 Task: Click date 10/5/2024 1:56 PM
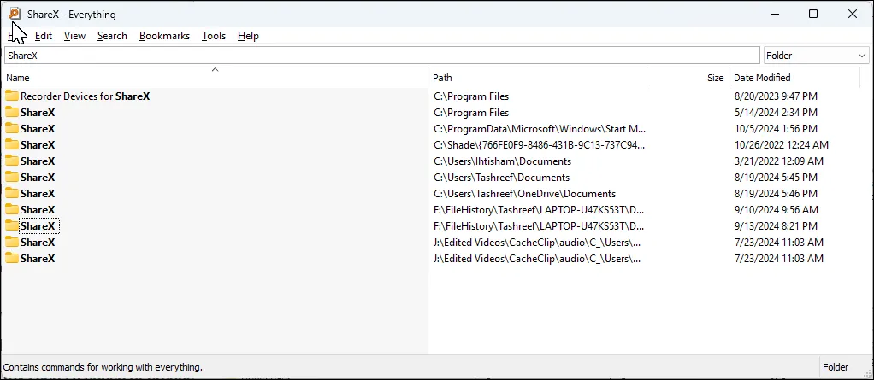tap(776, 129)
